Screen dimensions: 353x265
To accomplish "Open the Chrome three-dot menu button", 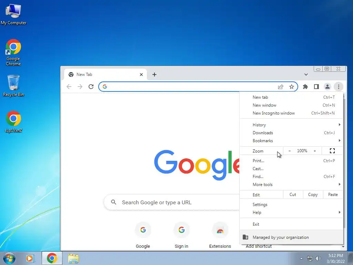I will point(339,87).
